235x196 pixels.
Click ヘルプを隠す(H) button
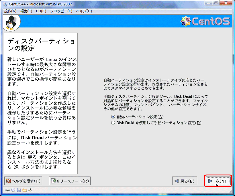(23, 181)
